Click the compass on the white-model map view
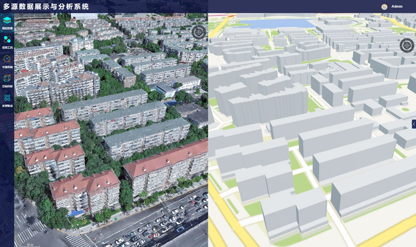 (x=407, y=45)
